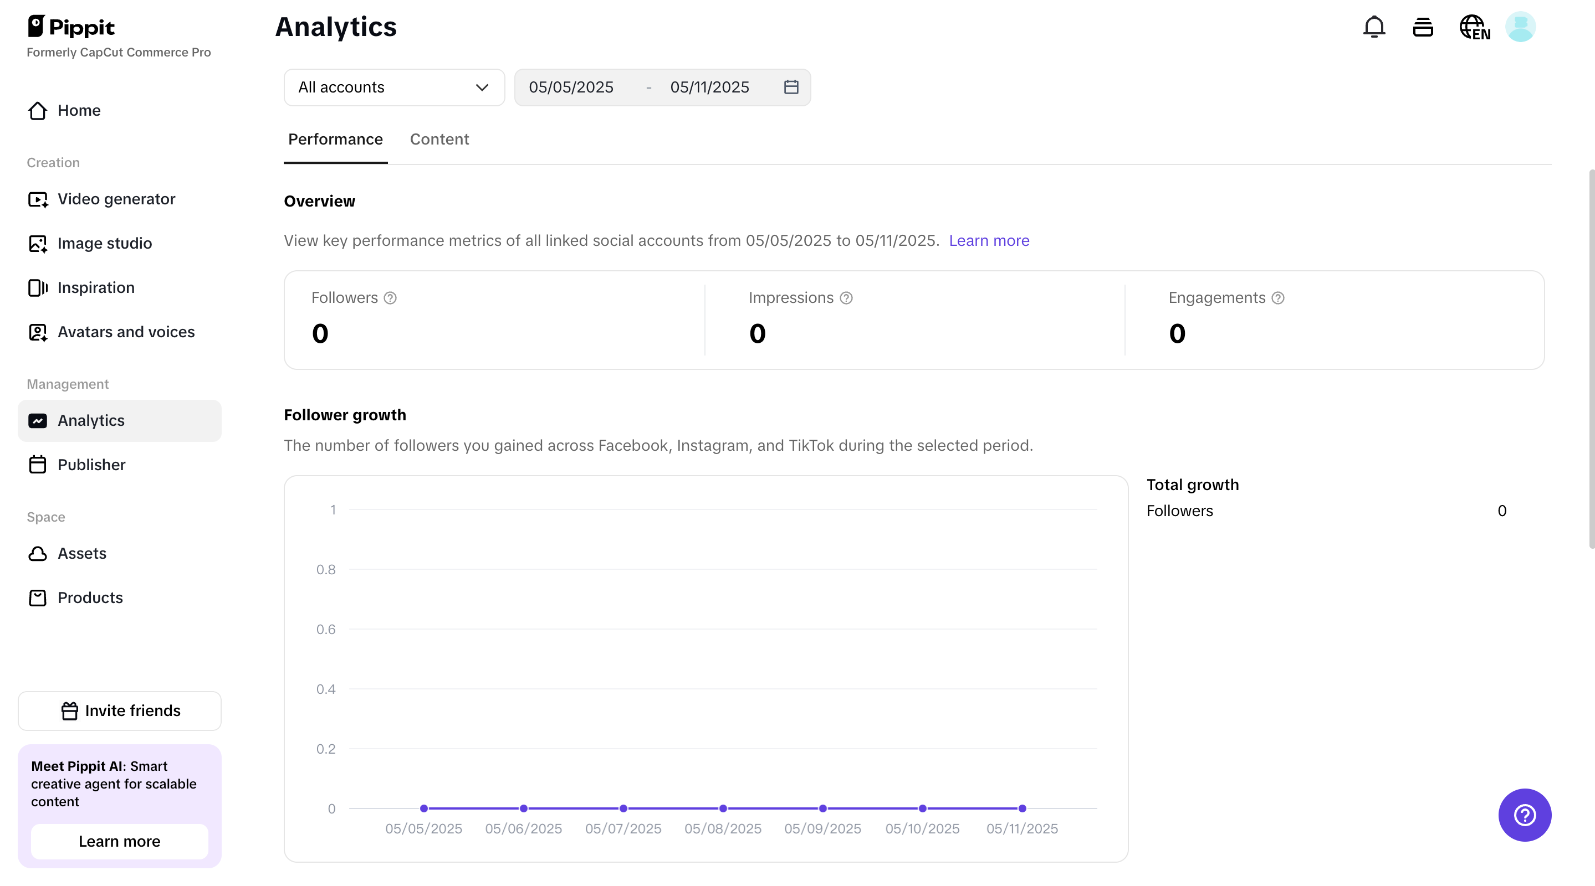Screen dimensions: 1595x886
Task: Open the purple help button
Action: 1525,814
